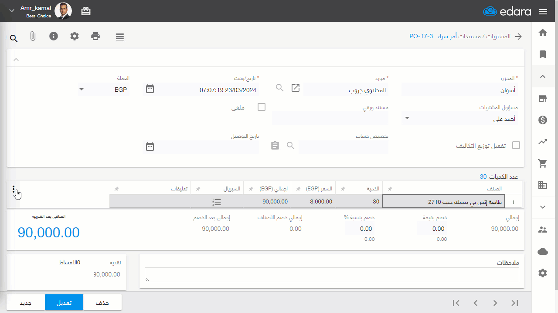Open the hamburger main menu beside edara
The height and width of the screenshot is (313, 558).
[543, 12]
